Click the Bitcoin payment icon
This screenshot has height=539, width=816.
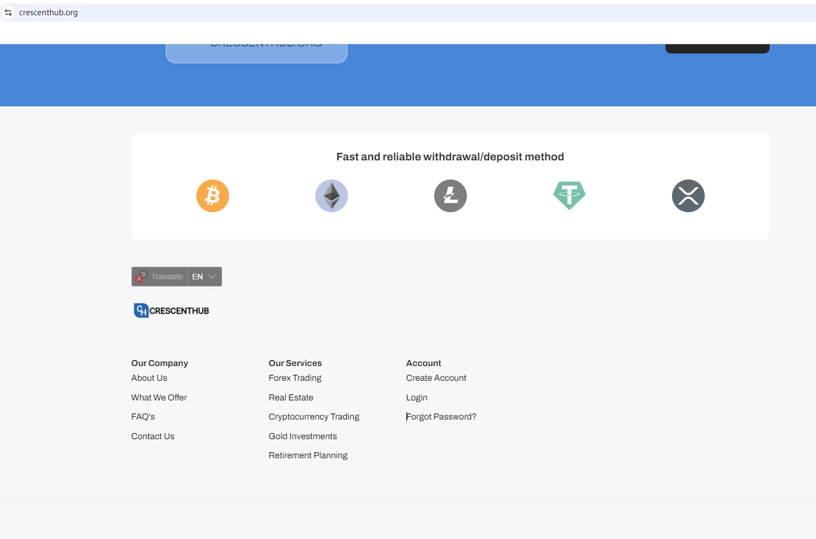(x=213, y=196)
